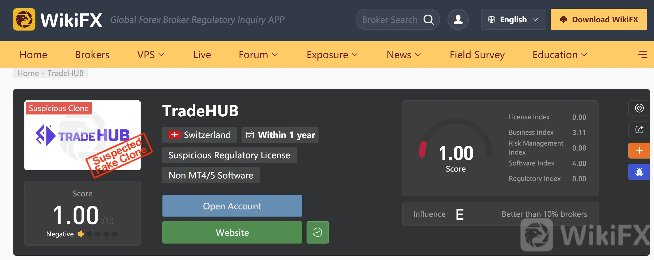
Task: Click the star rating under Score
Action: point(97,234)
